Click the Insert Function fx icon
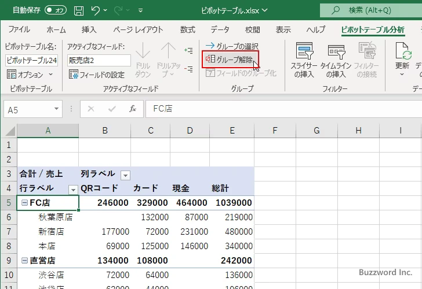 coord(133,109)
